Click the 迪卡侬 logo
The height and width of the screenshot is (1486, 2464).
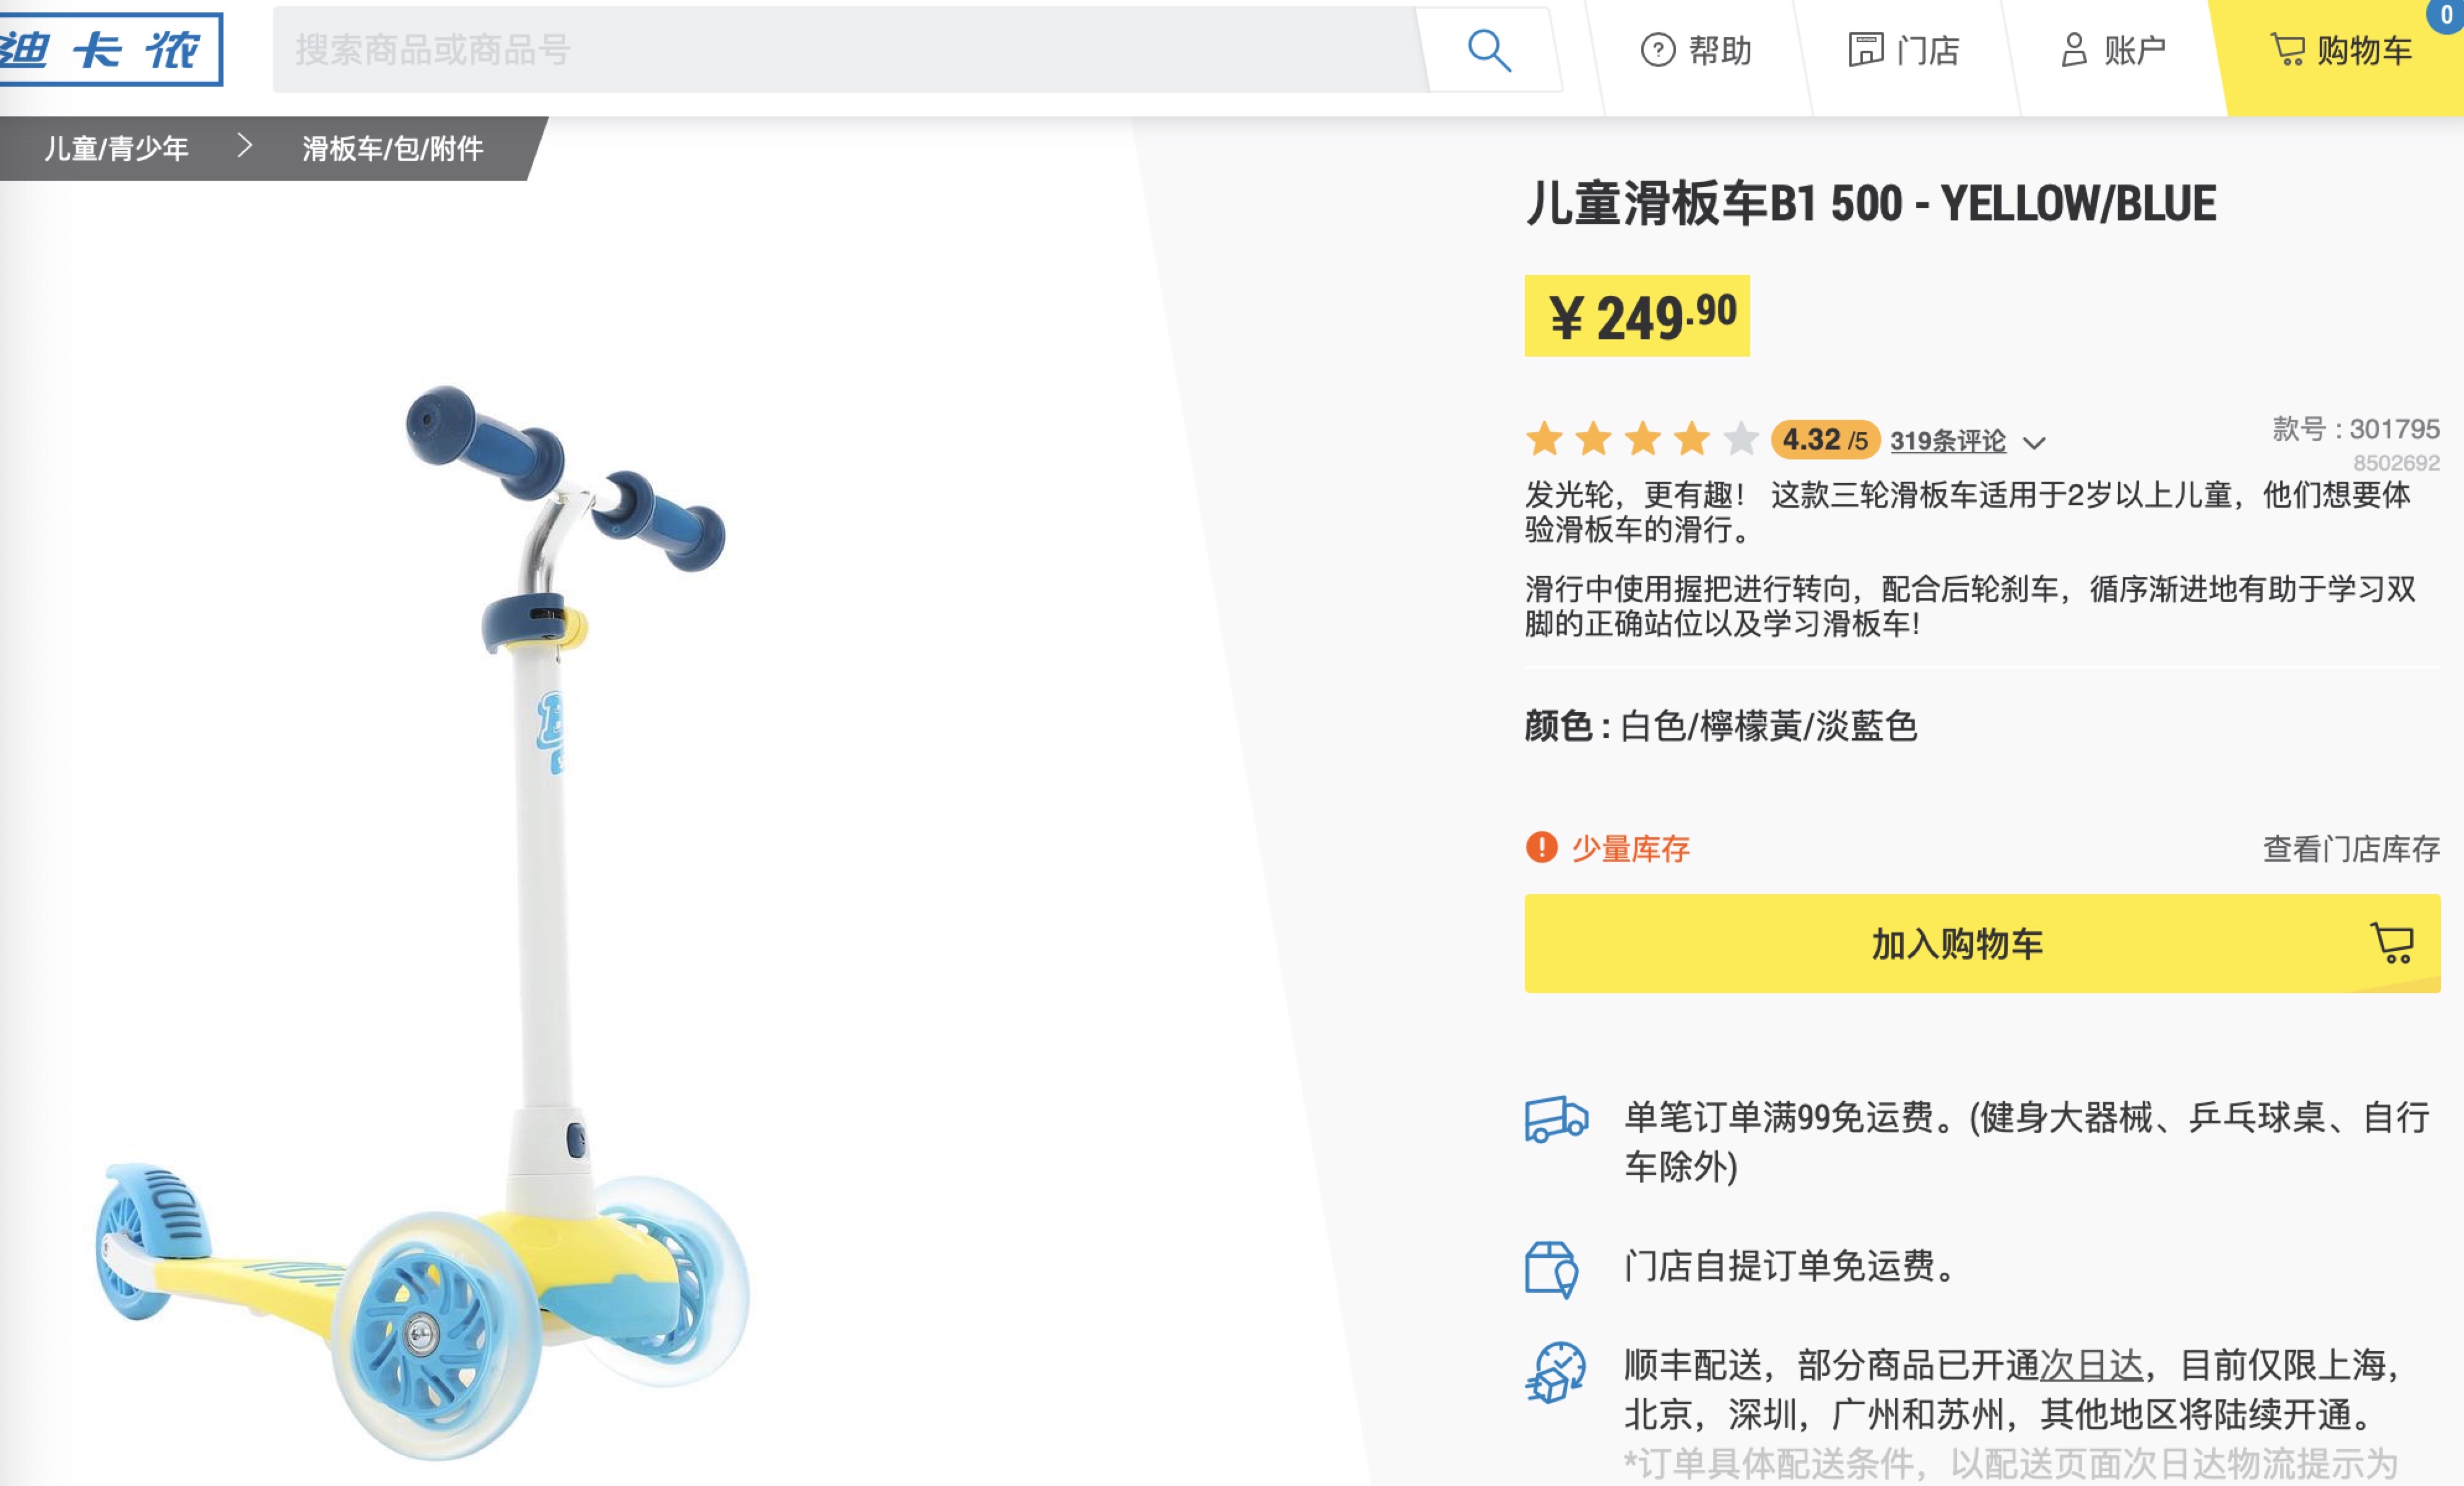(110, 49)
